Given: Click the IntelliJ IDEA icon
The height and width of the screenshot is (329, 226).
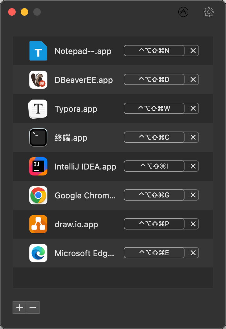Looking at the screenshot, I should point(38,166).
